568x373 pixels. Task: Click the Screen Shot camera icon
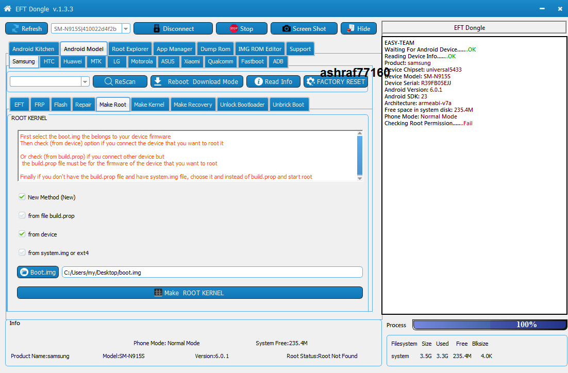click(286, 29)
